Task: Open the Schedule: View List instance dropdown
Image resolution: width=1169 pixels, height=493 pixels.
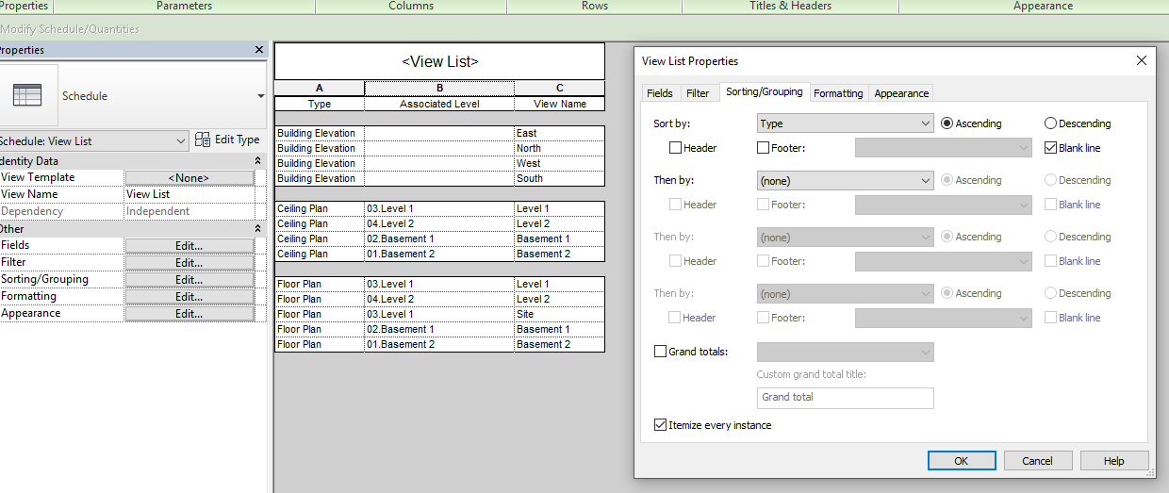Action: (x=94, y=141)
